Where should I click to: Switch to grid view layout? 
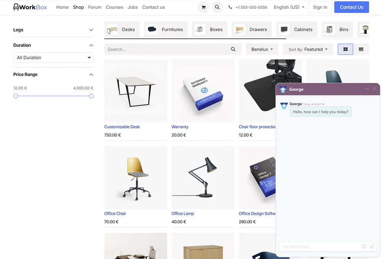pos(345,49)
